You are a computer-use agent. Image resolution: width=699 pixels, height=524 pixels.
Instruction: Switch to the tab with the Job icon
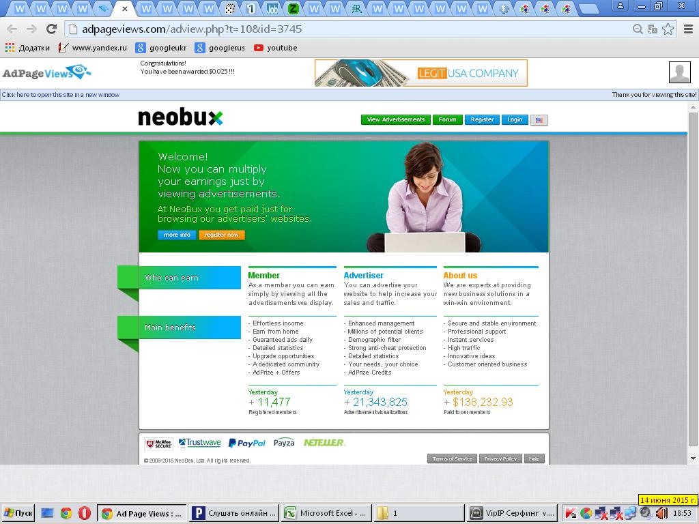click(x=272, y=8)
